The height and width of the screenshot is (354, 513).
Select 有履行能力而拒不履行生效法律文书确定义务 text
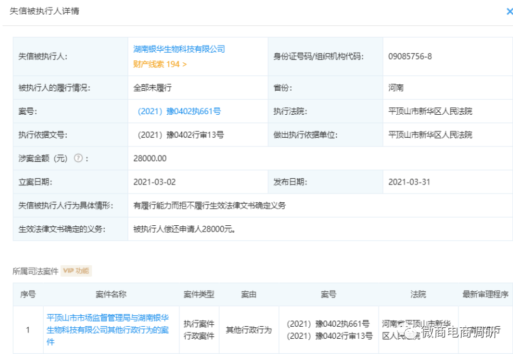[x=209, y=206]
